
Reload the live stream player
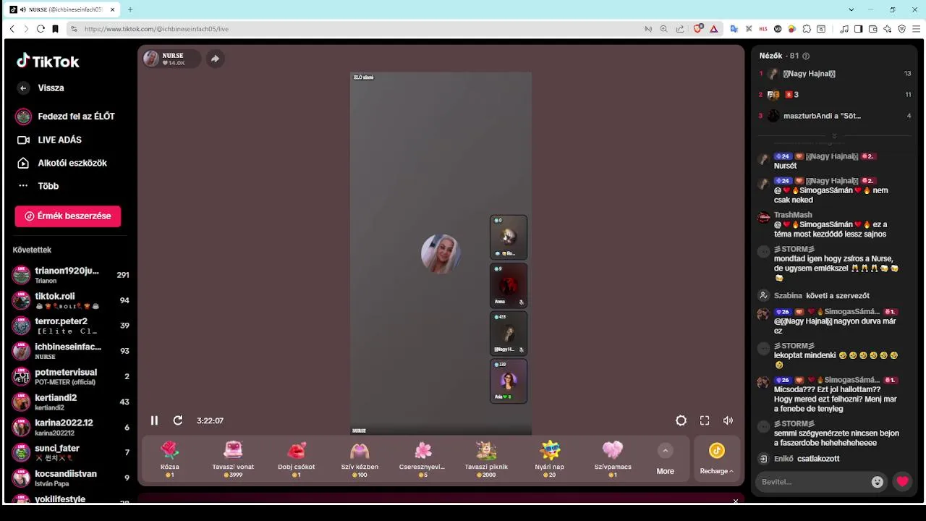click(x=178, y=420)
